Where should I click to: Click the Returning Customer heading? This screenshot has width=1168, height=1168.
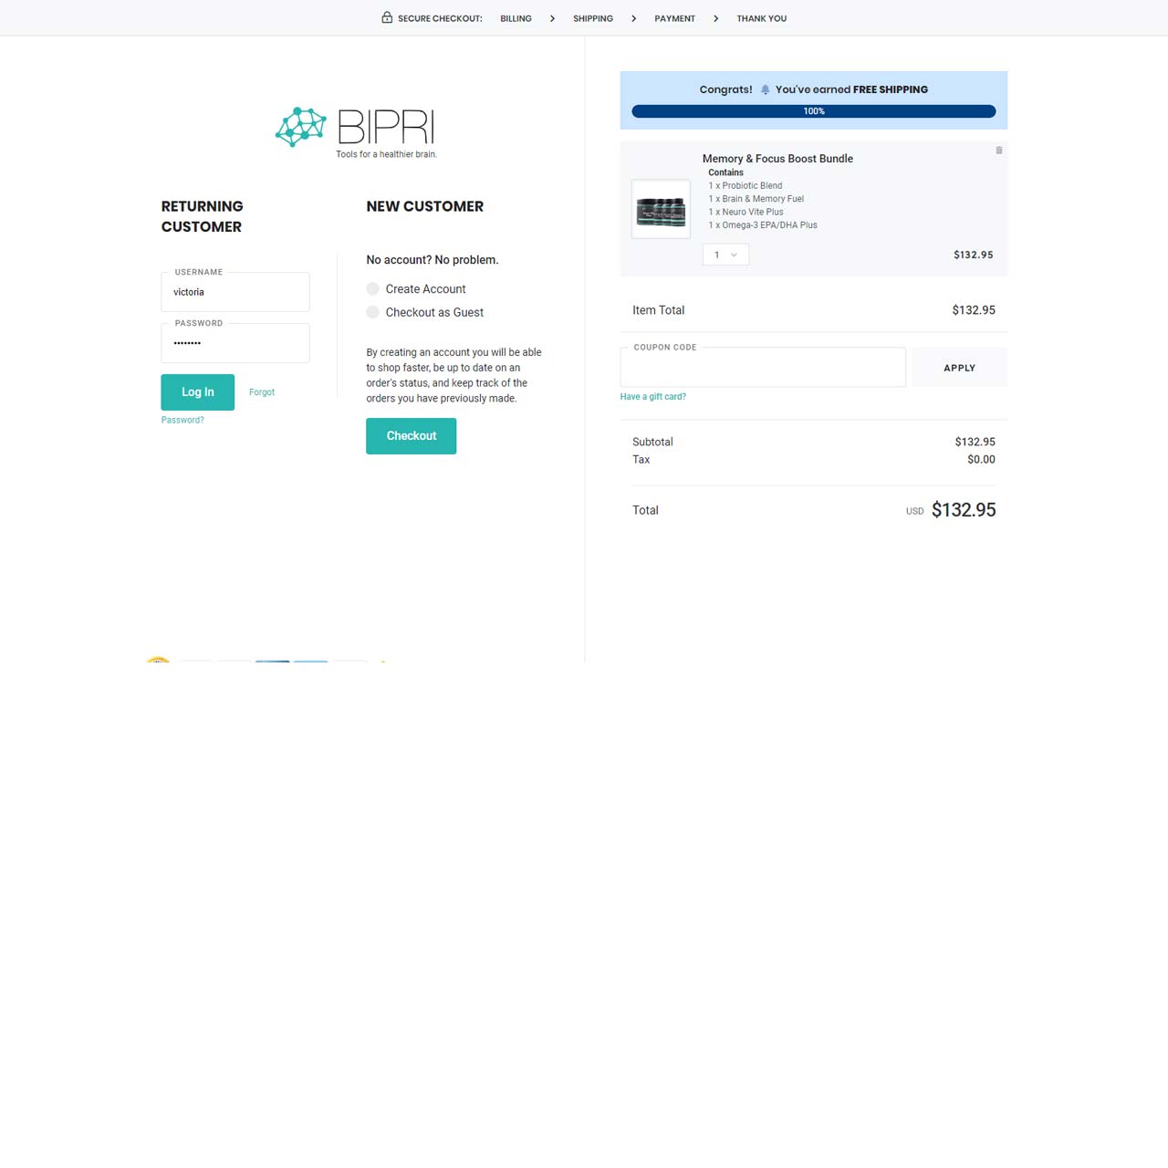[203, 216]
